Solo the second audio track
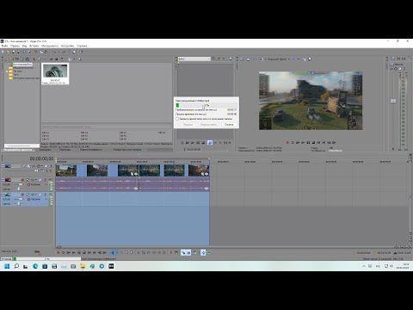The image size is (413, 310). coord(45,195)
